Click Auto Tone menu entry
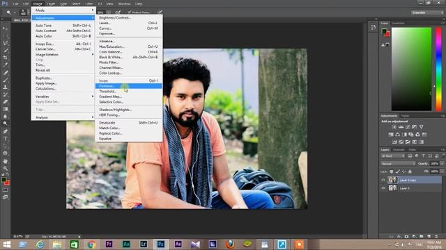Screen dimensions: 446x250 pyautogui.click(x=63, y=26)
